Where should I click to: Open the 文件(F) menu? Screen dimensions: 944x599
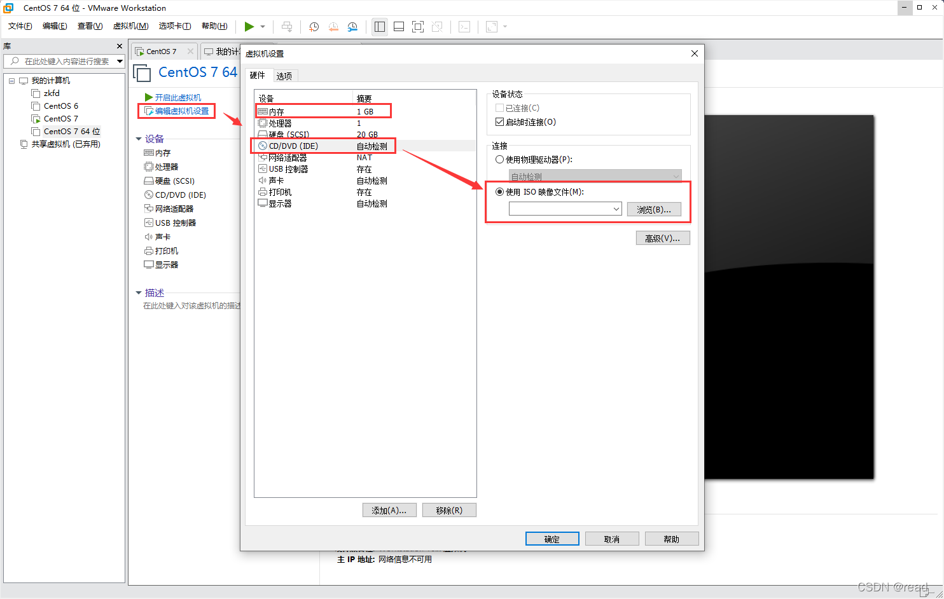click(x=20, y=26)
